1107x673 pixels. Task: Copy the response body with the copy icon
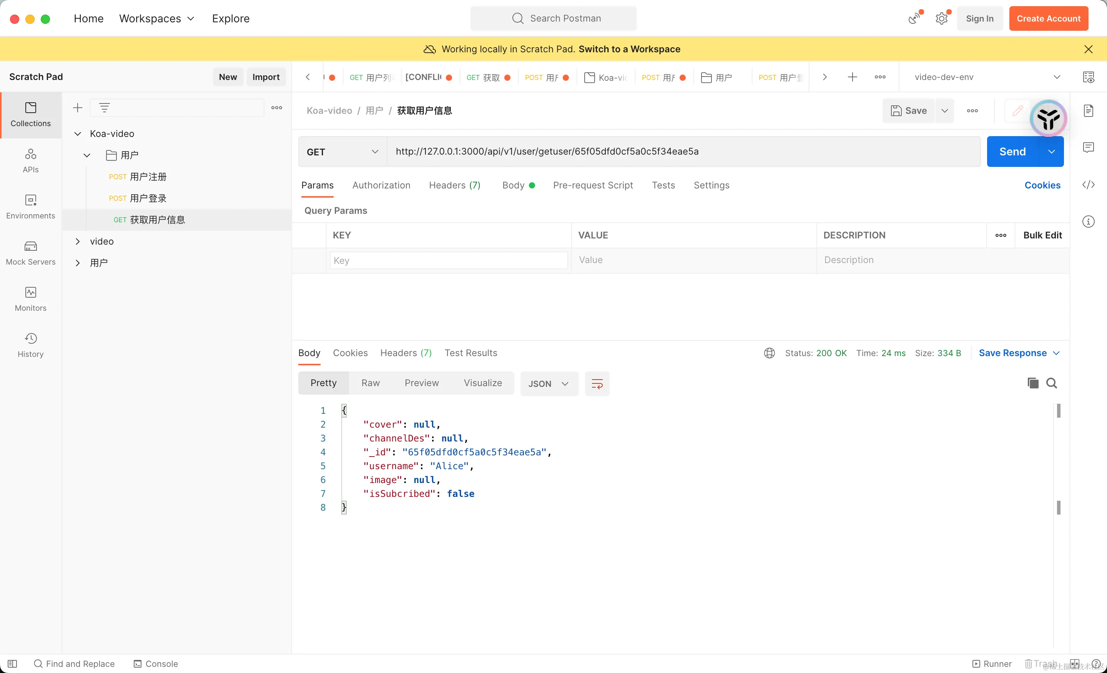(x=1032, y=383)
